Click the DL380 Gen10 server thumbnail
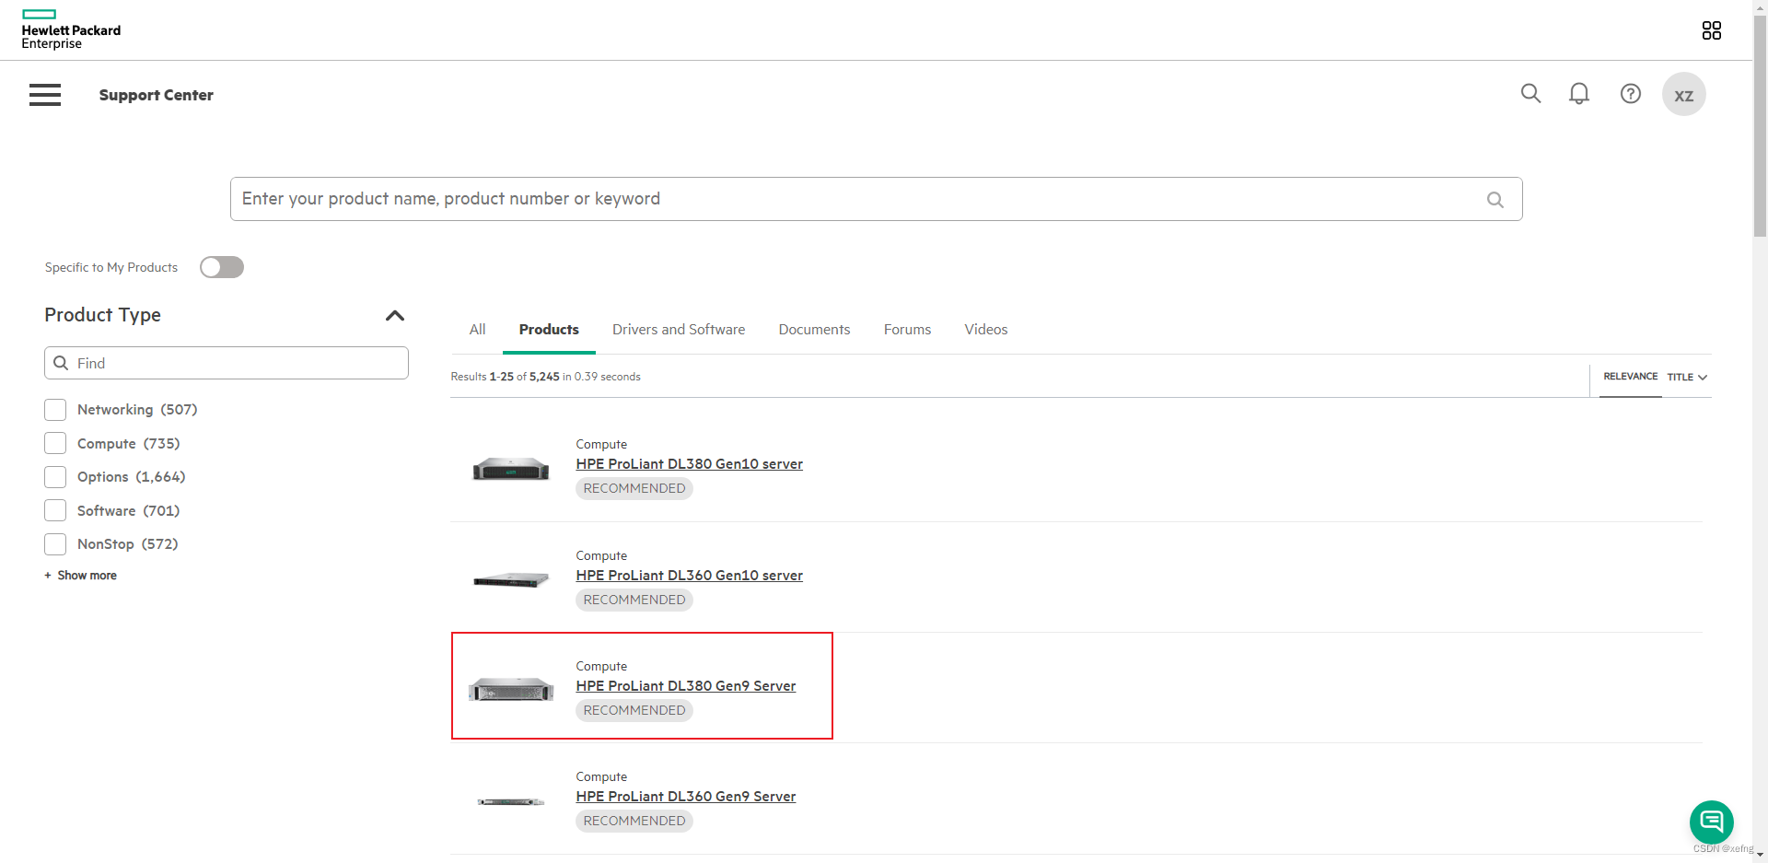 (511, 469)
